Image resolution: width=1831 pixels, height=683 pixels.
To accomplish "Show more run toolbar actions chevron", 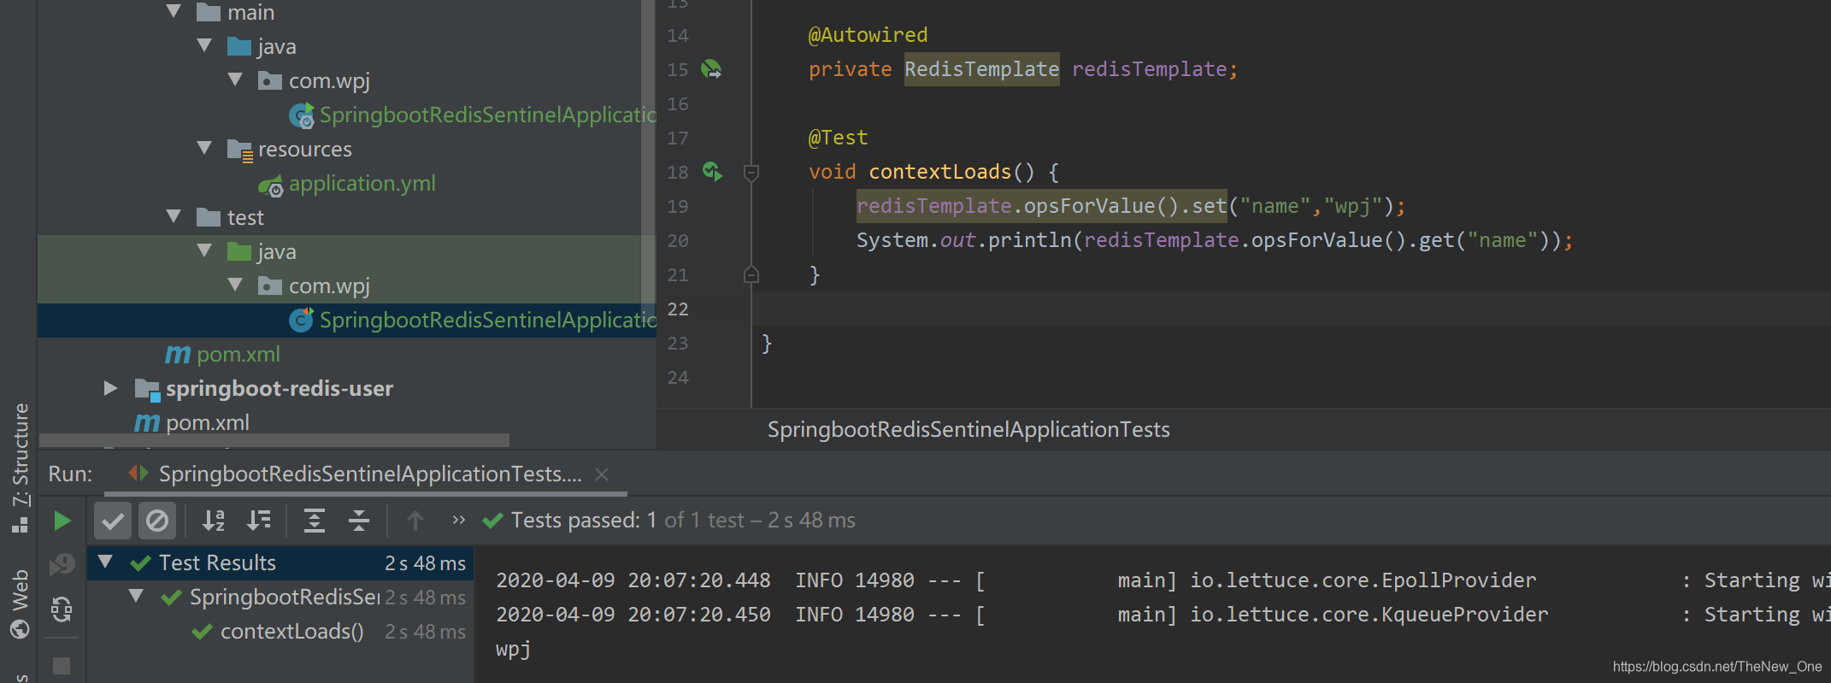I will [459, 519].
